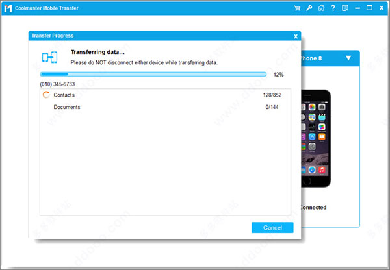390x270 pixels.
Task: Click the orange Contacts loading spinner
Action: click(46, 95)
